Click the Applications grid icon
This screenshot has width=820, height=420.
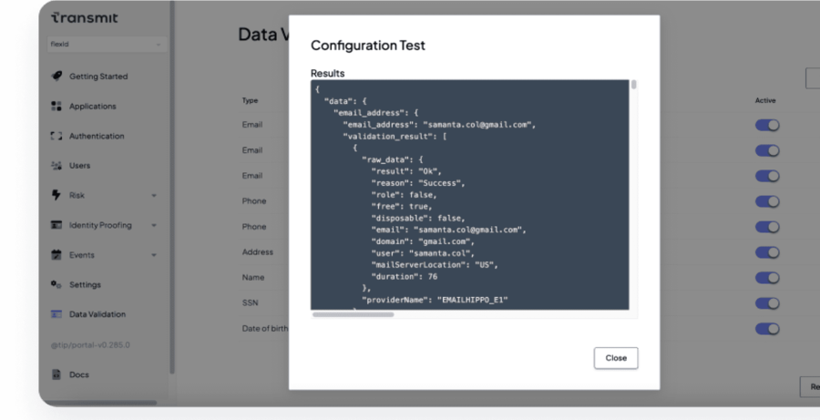point(56,107)
